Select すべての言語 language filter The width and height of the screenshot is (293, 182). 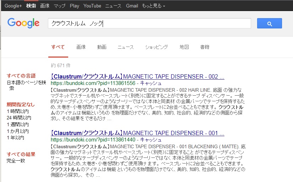[21, 76]
